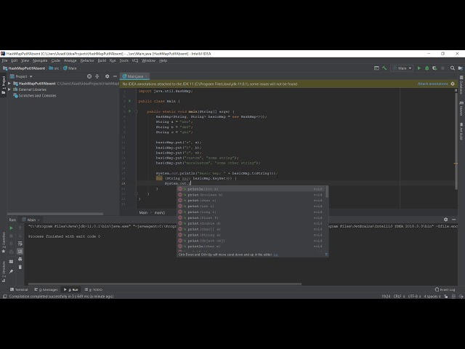
Task: Click the Attach annotations link
Action: pyautogui.click(x=433, y=84)
